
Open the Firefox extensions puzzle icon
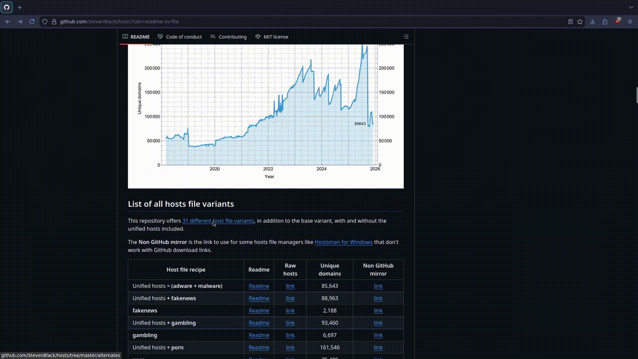point(605,21)
